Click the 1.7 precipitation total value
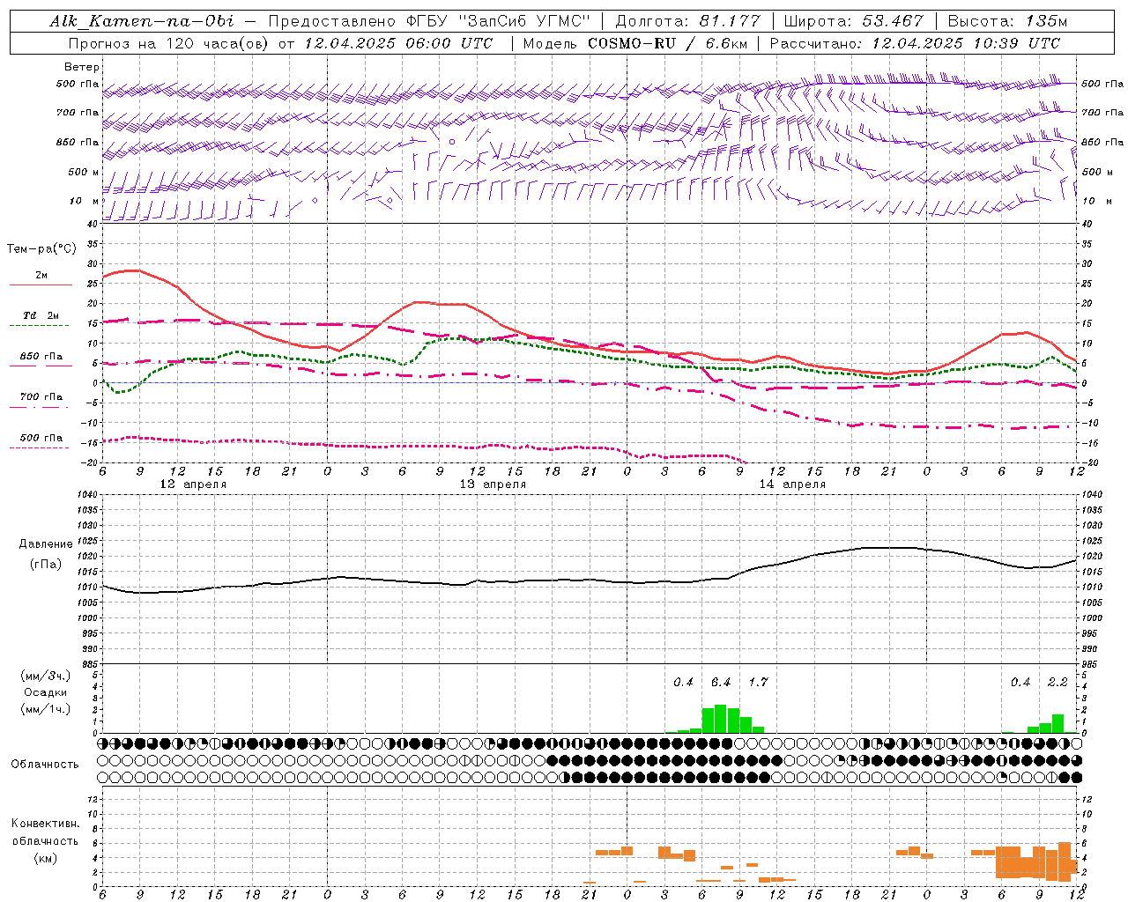1128x902 pixels. pos(758,682)
